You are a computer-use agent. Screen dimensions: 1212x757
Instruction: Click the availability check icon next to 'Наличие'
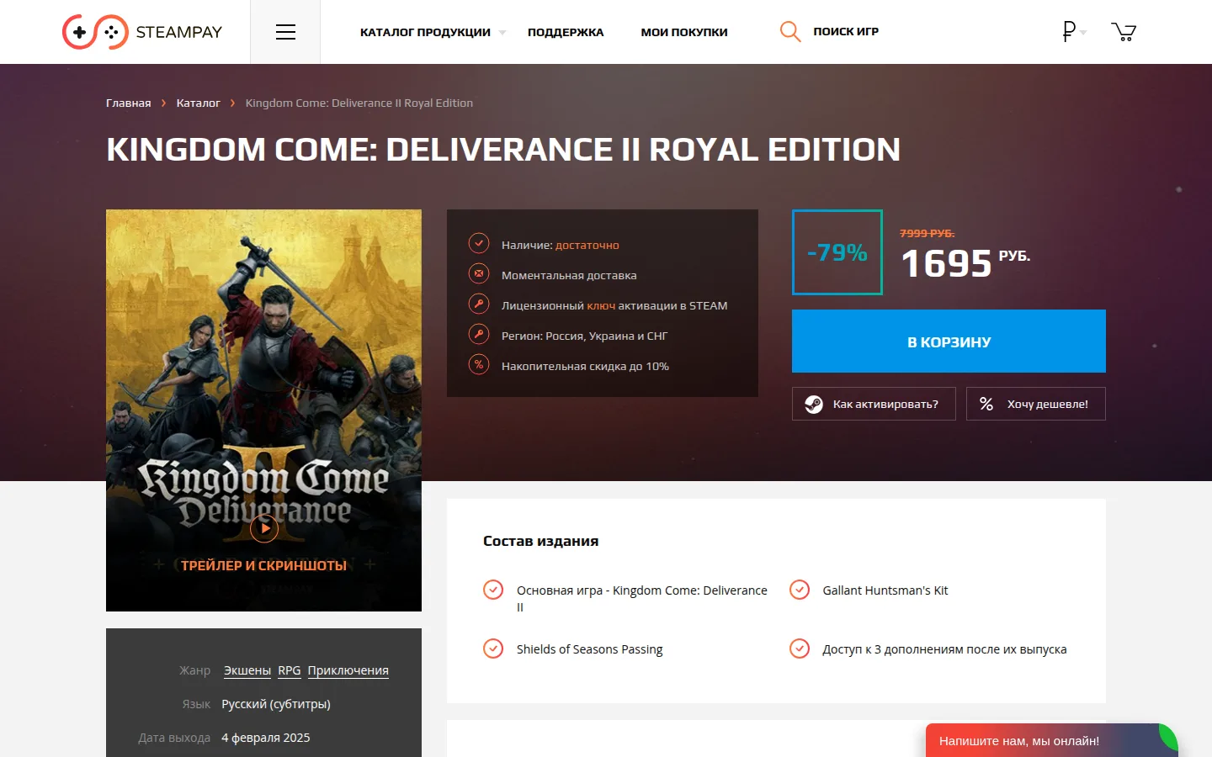pos(479,244)
